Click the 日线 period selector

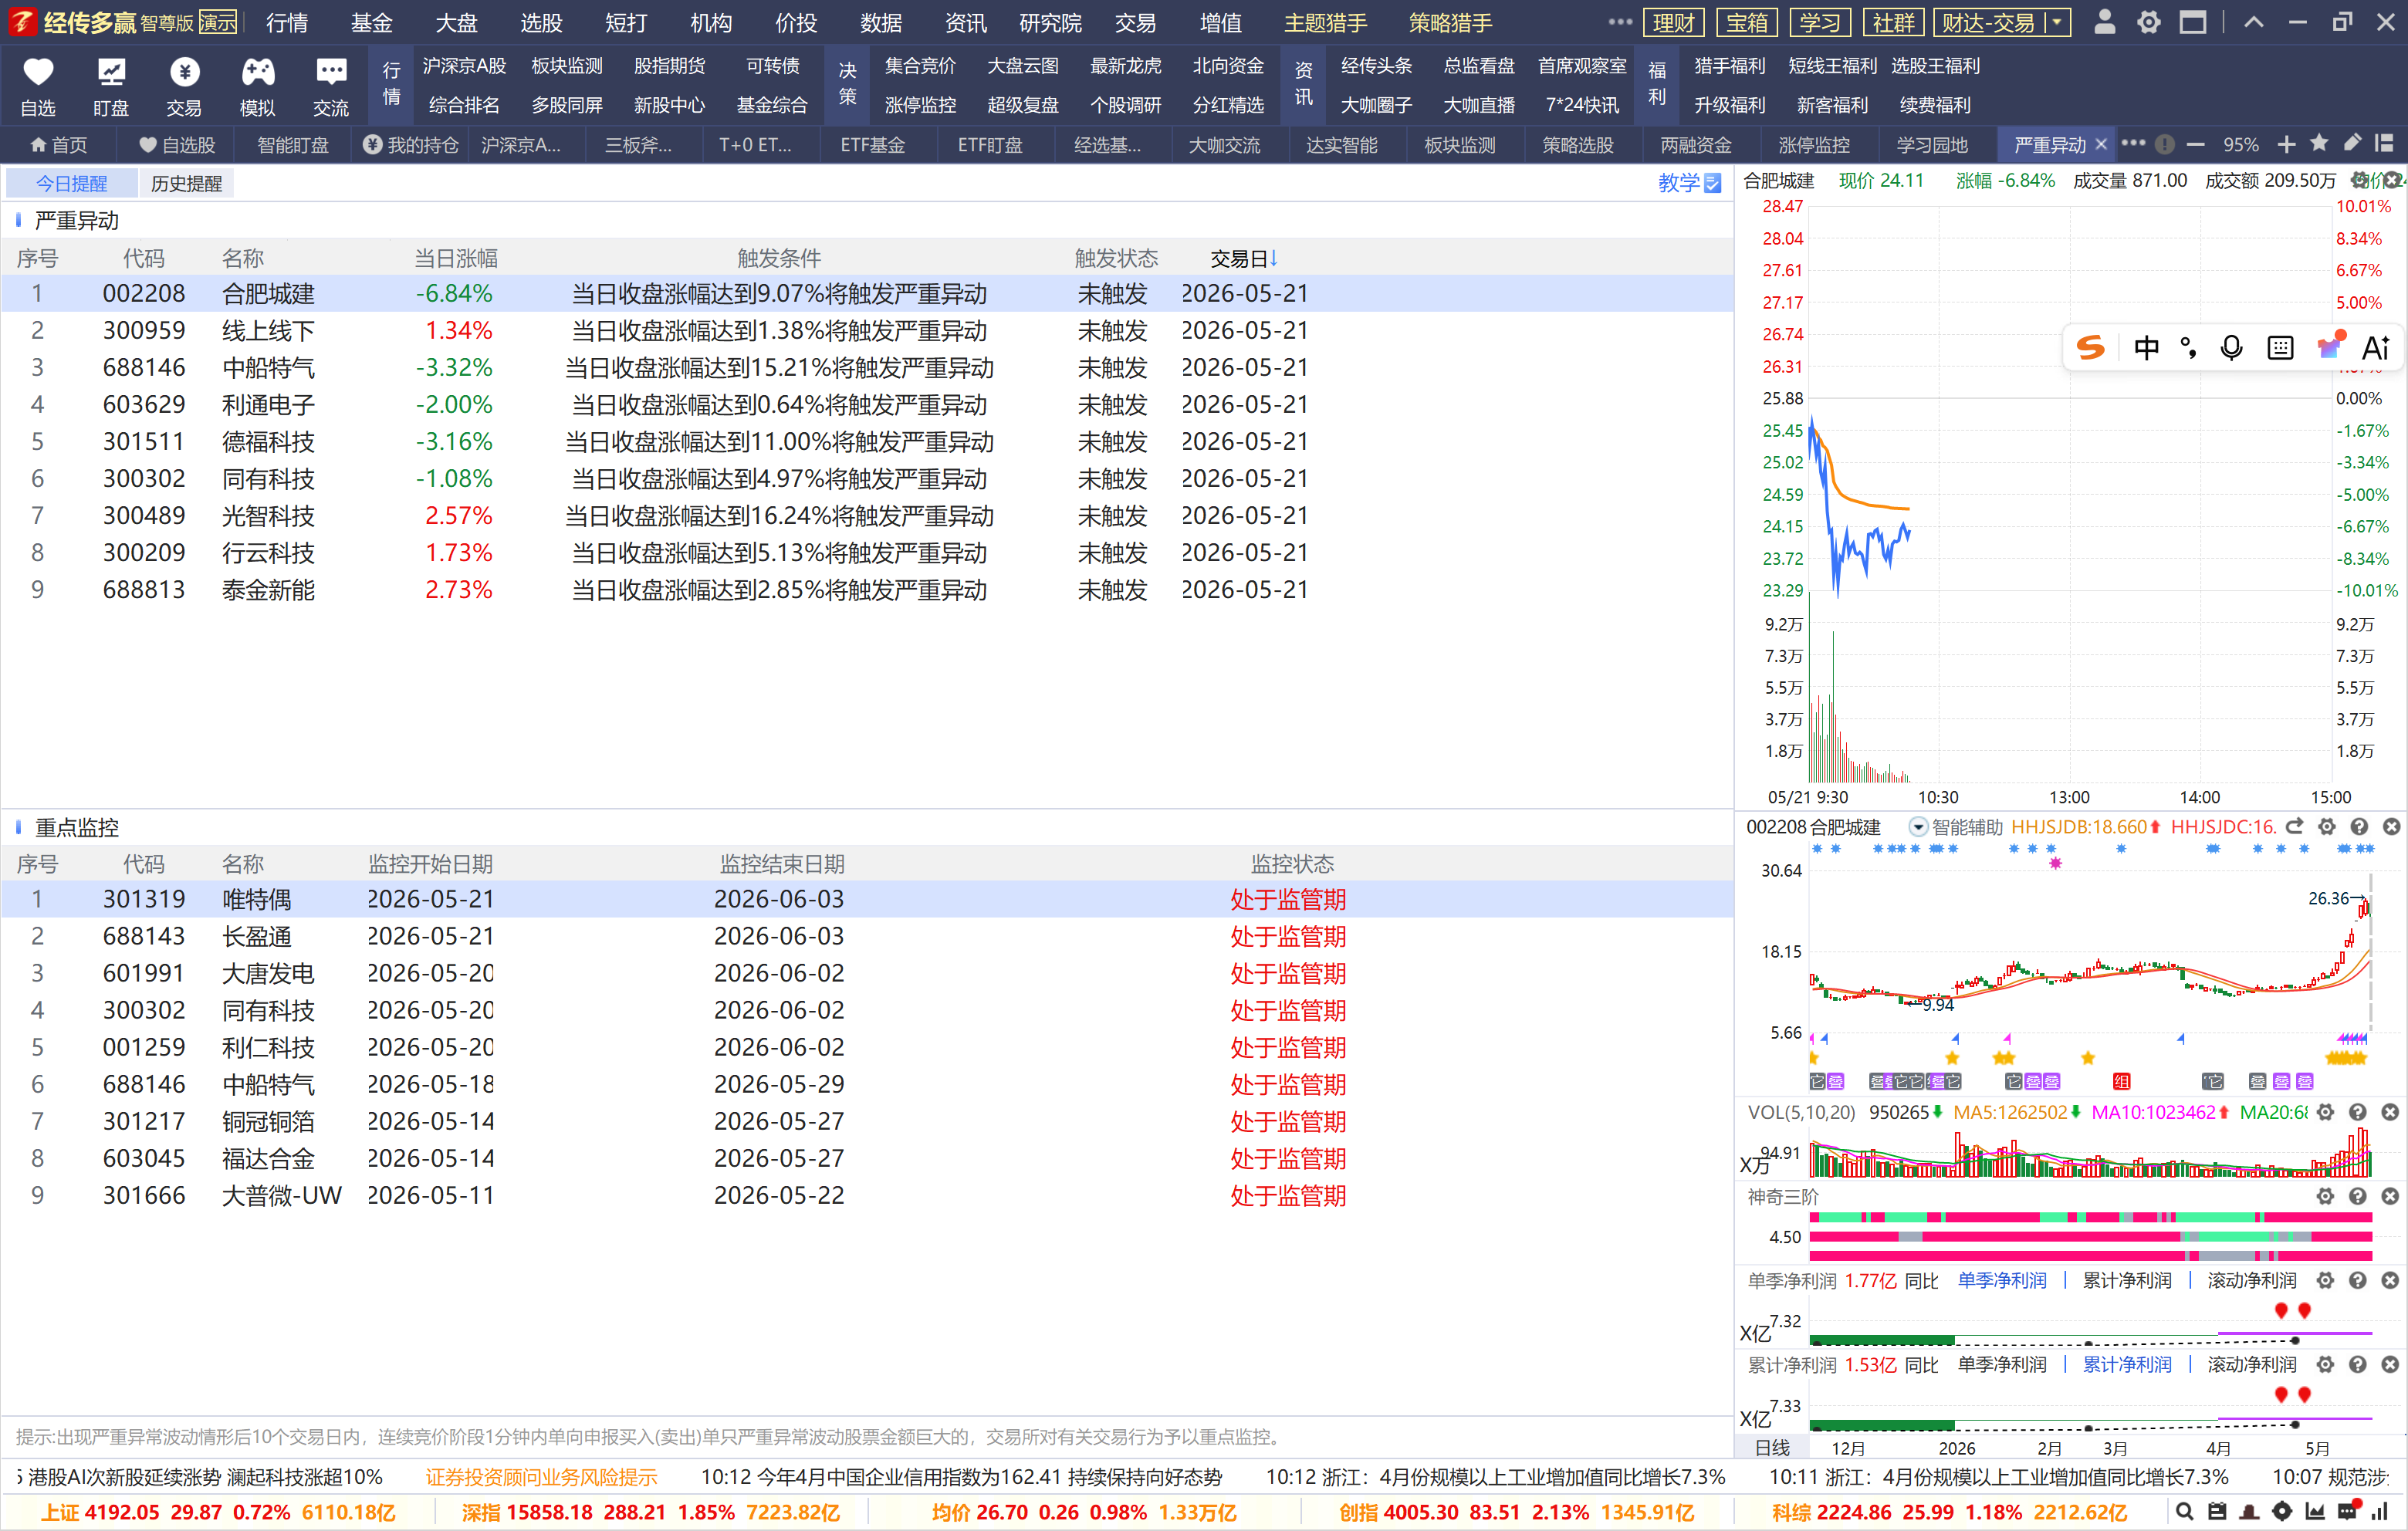[x=1773, y=1447]
